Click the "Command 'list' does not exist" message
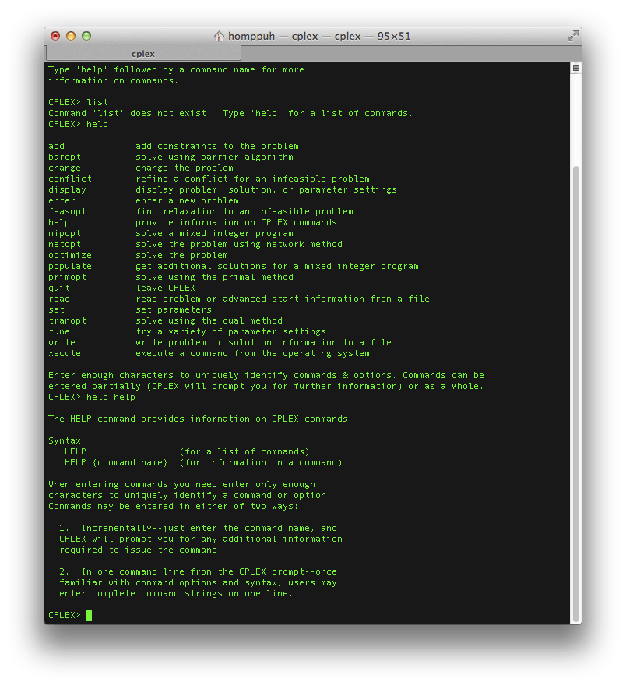Image resolution: width=626 pixels, height=686 pixels. click(230, 113)
